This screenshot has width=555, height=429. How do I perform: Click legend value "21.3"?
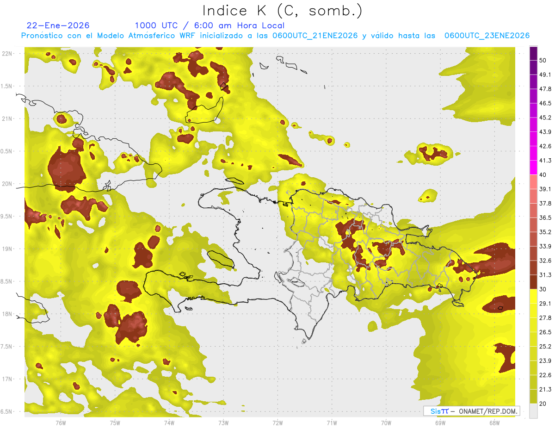(545, 389)
